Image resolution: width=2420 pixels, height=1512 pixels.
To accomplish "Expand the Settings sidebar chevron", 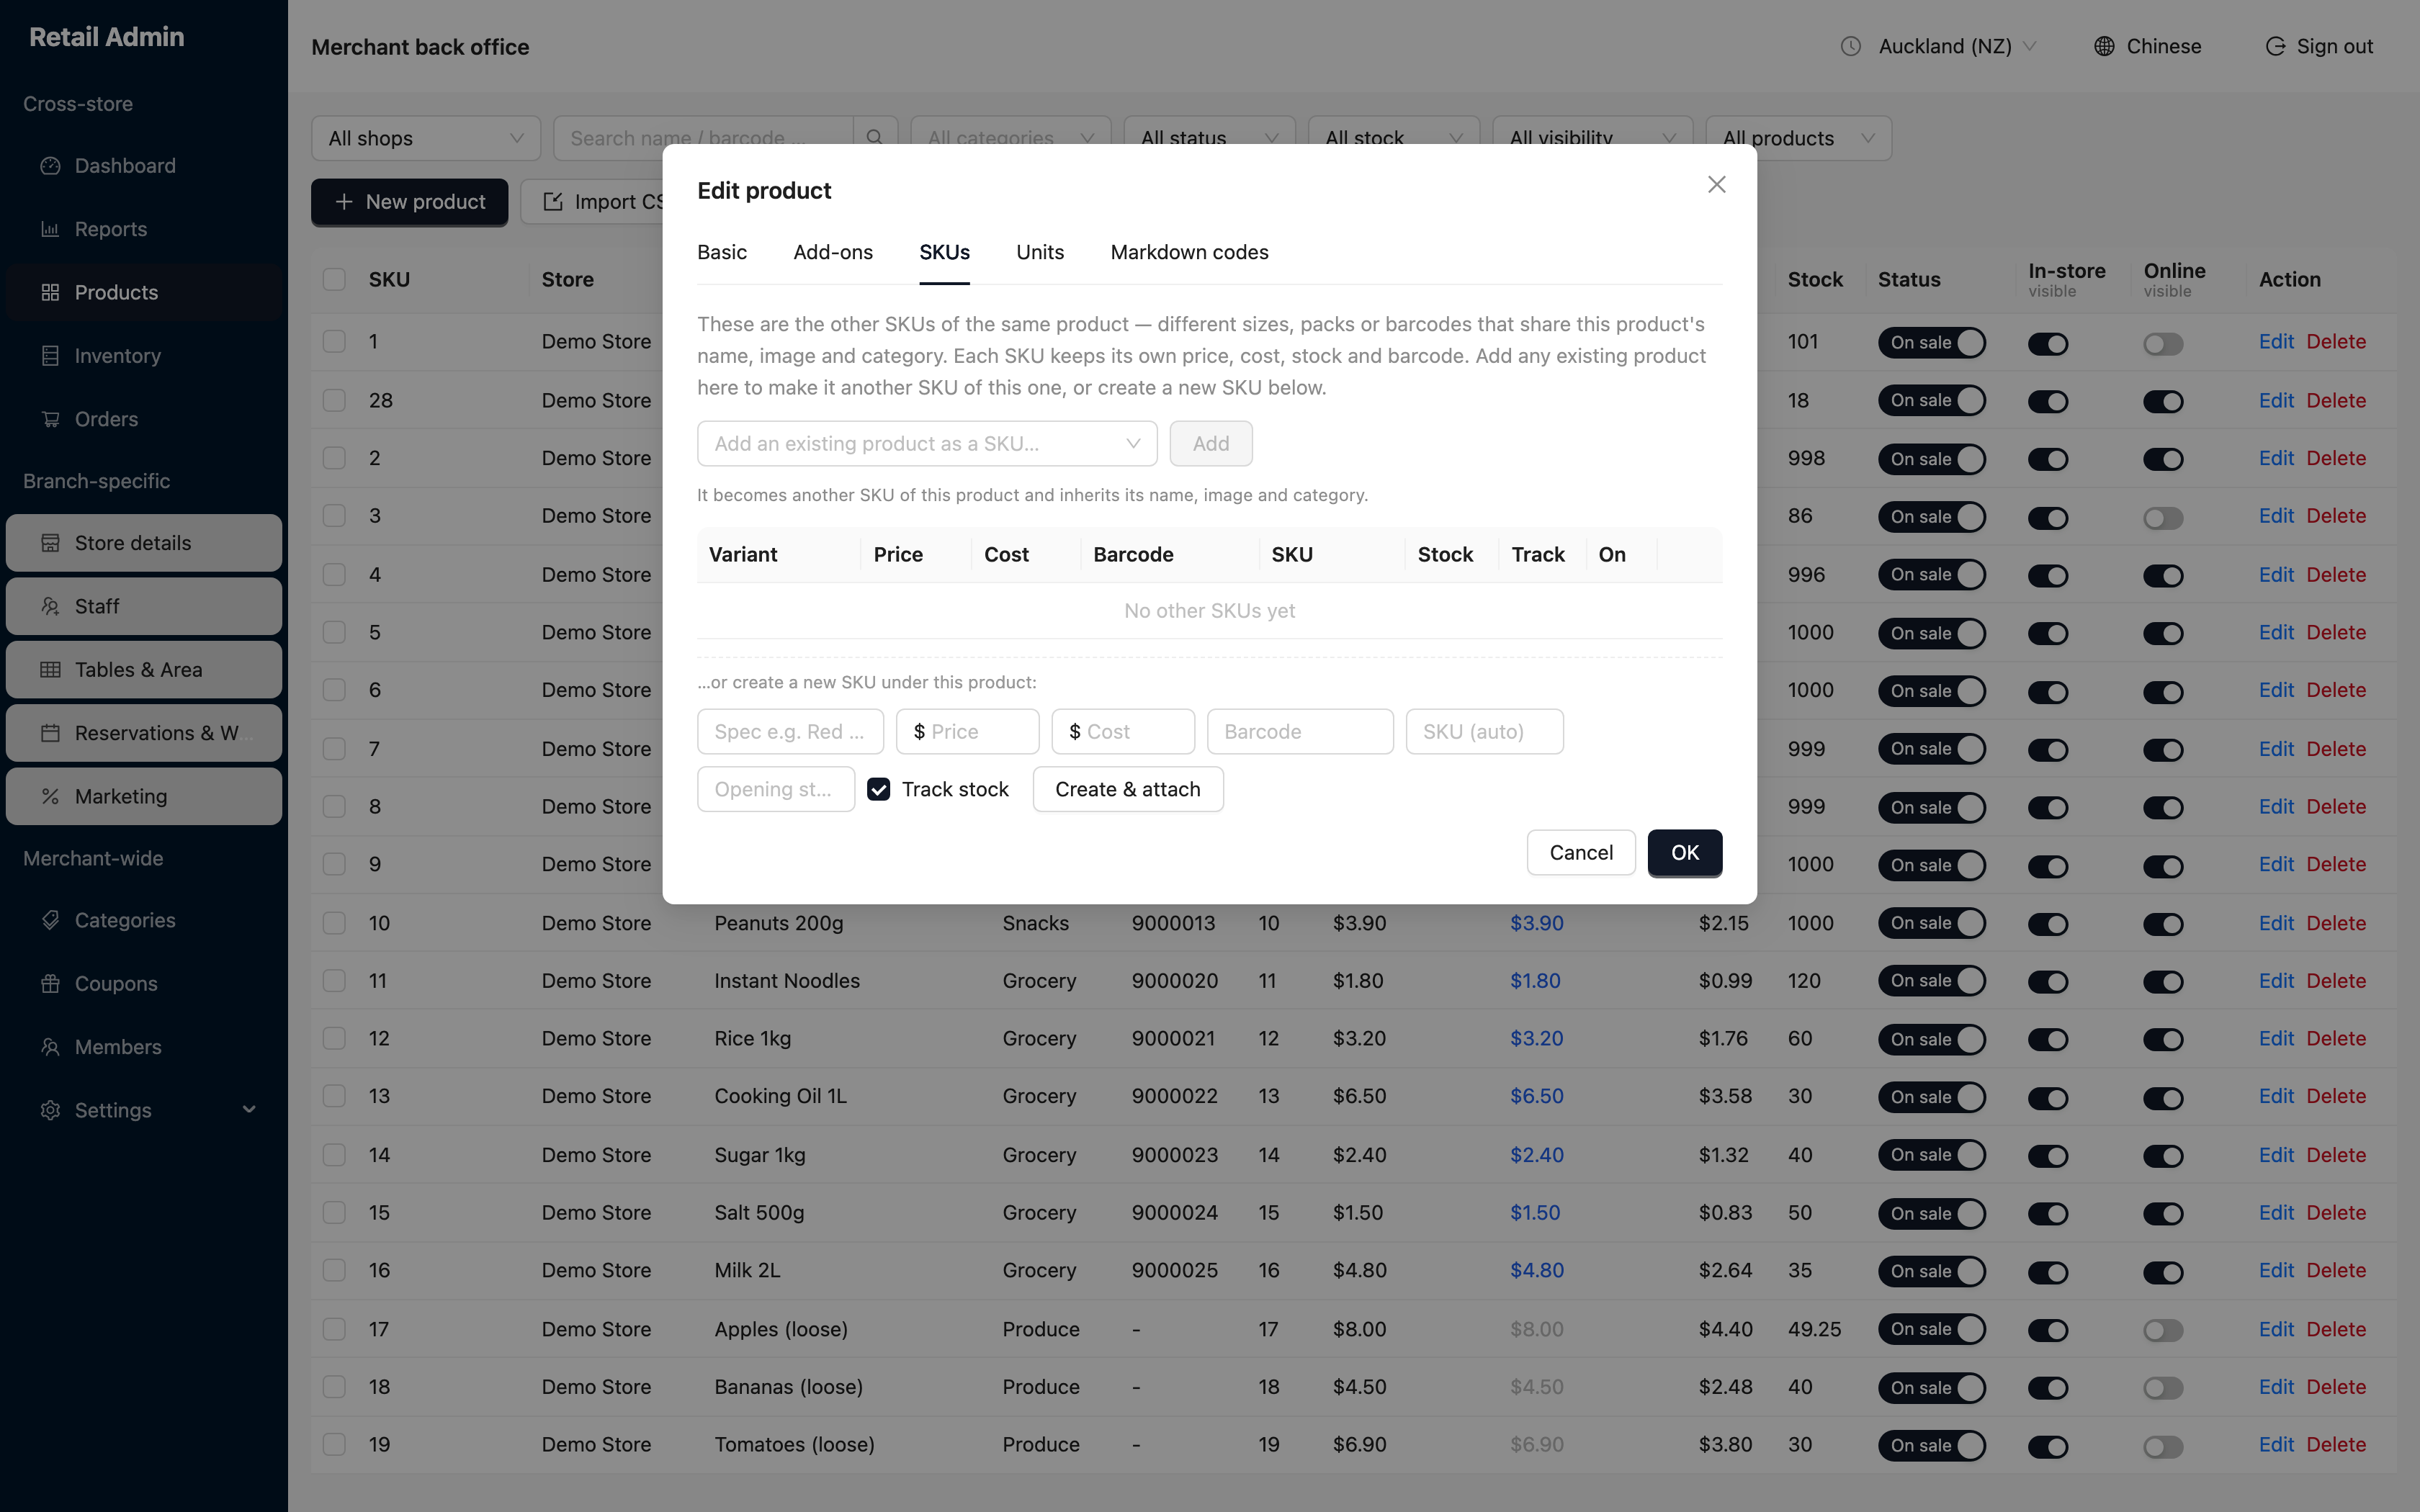I will [249, 1110].
